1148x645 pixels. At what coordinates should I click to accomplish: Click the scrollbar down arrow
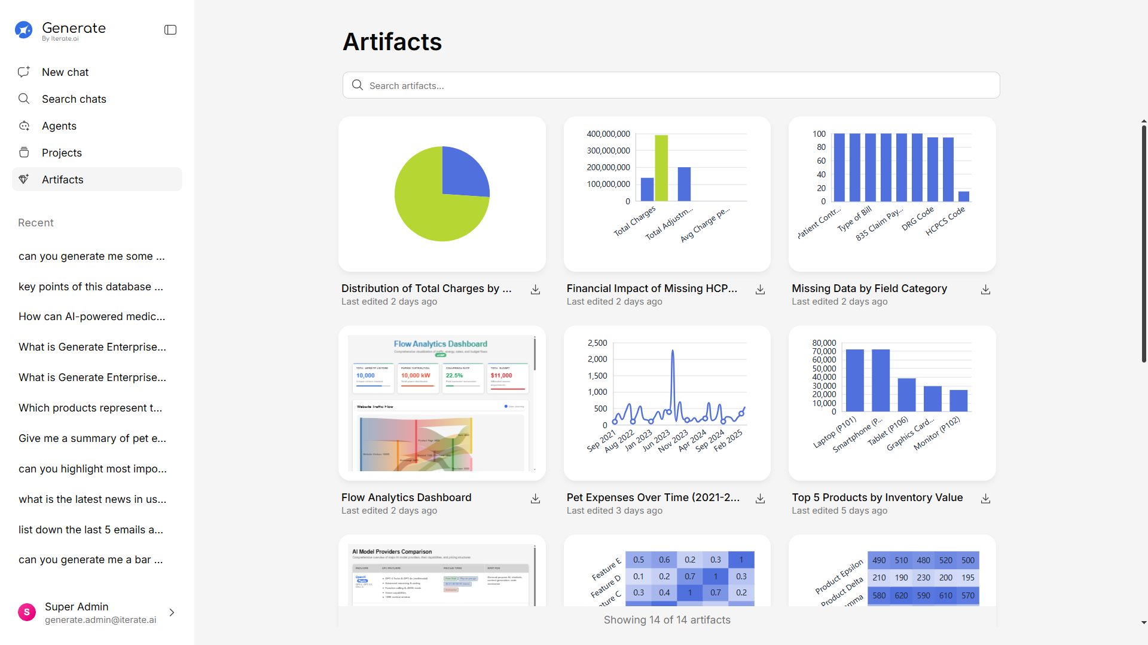(1143, 622)
